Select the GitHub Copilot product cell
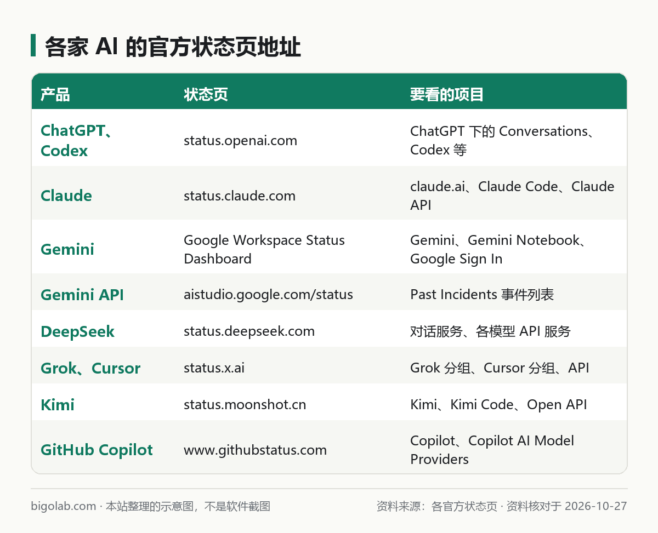The image size is (658, 533). pos(97,450)
